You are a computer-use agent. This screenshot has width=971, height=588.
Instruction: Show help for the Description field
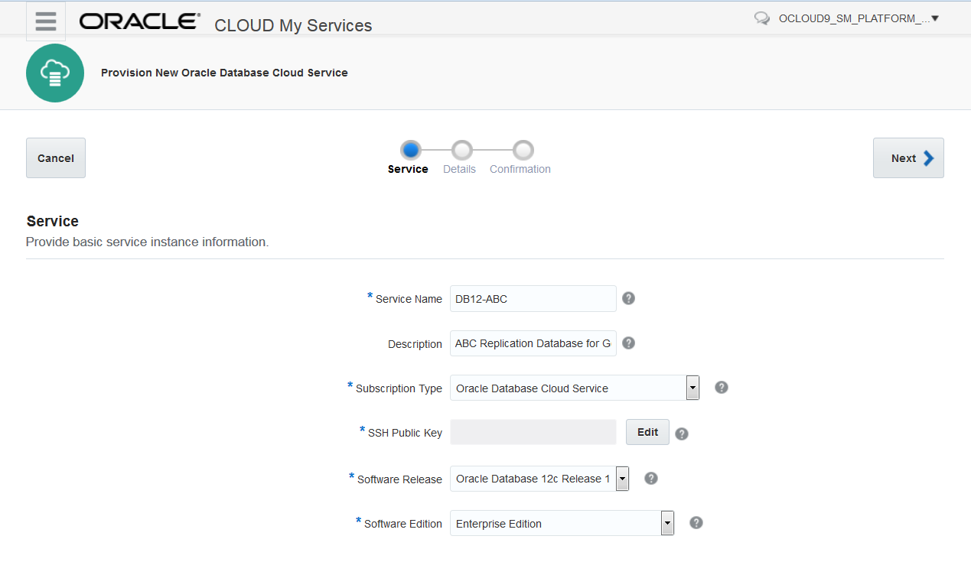coord(628,343)
